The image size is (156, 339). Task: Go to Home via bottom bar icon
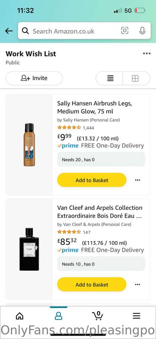(19, 316)
